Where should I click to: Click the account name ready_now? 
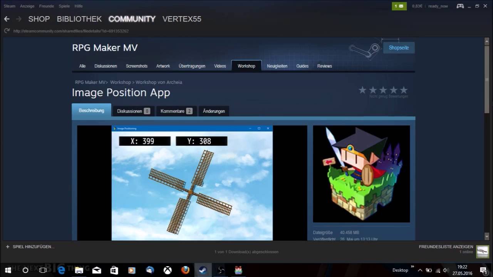[438, 6]
